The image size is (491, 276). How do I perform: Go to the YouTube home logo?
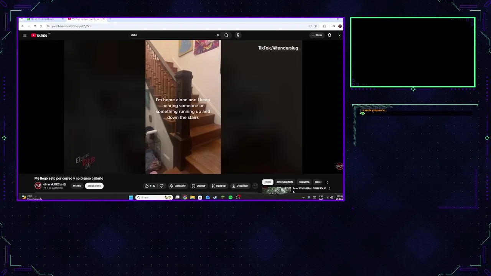pos(40,35)
